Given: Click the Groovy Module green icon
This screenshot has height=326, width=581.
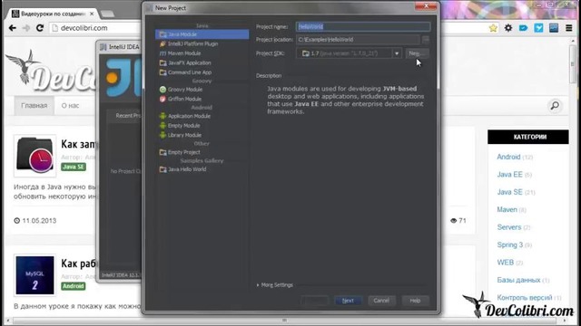Looking at the screenshot, I should coord(162,90).
